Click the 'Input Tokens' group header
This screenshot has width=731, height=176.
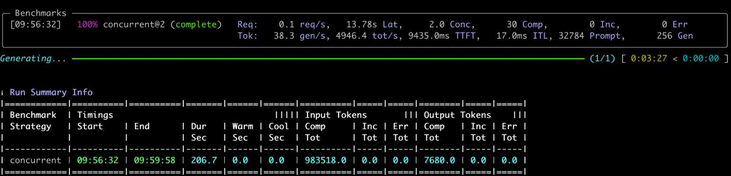pos(336,115)
